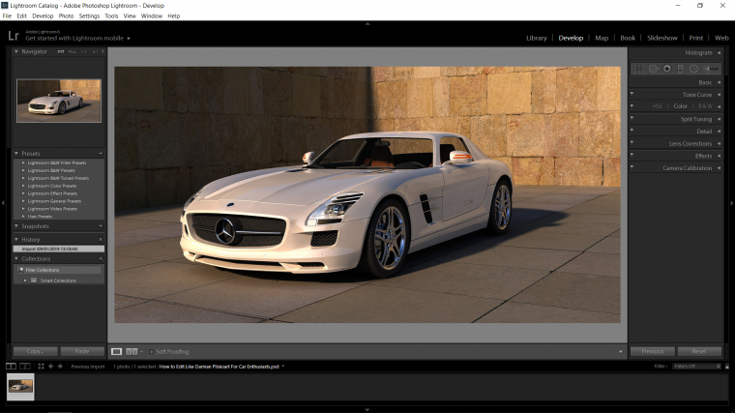
Task: Select the Import history state entry
Action: [59, 249]
